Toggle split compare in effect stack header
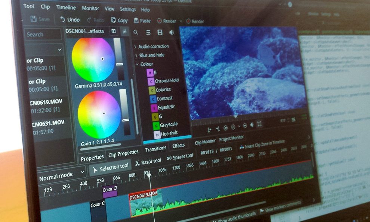 (113, 31)
